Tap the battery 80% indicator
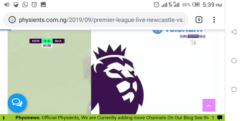243x121 pixels. tap(191, 5)
